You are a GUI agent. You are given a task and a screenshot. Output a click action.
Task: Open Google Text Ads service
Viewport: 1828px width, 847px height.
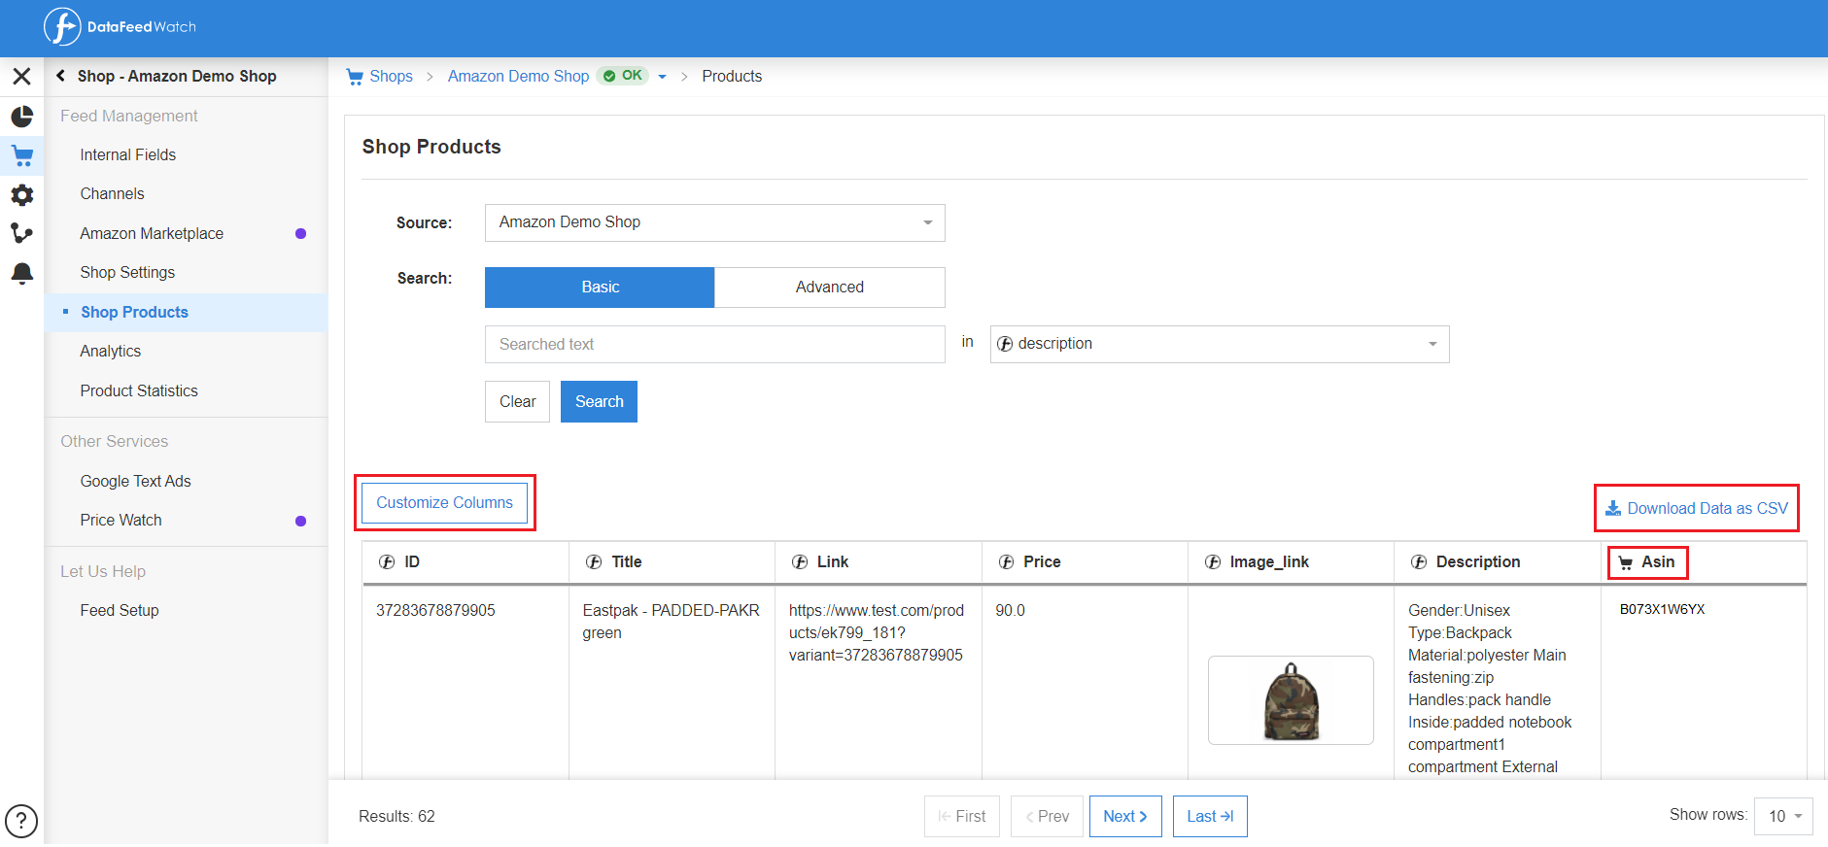point(136,481)
